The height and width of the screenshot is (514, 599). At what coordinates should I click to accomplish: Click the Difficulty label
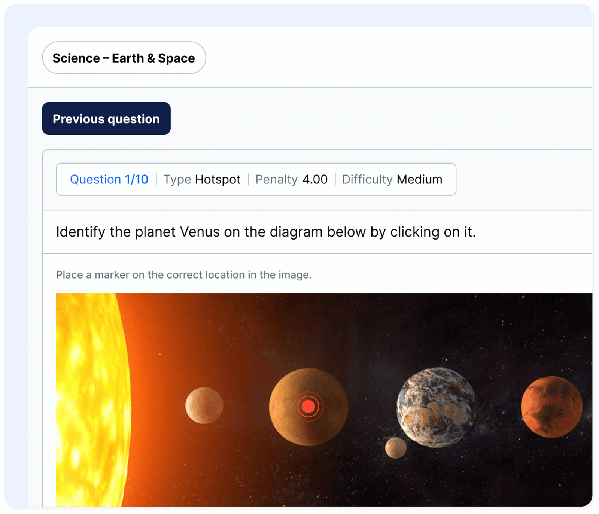pos(367,180)
